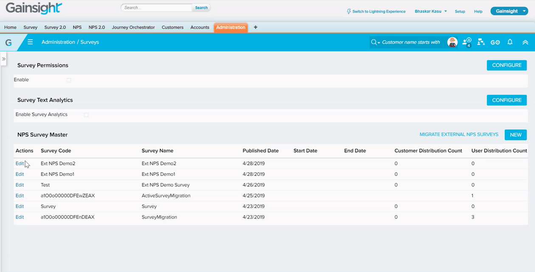Click the NPS Survey Master heading

tap(42, 135)
